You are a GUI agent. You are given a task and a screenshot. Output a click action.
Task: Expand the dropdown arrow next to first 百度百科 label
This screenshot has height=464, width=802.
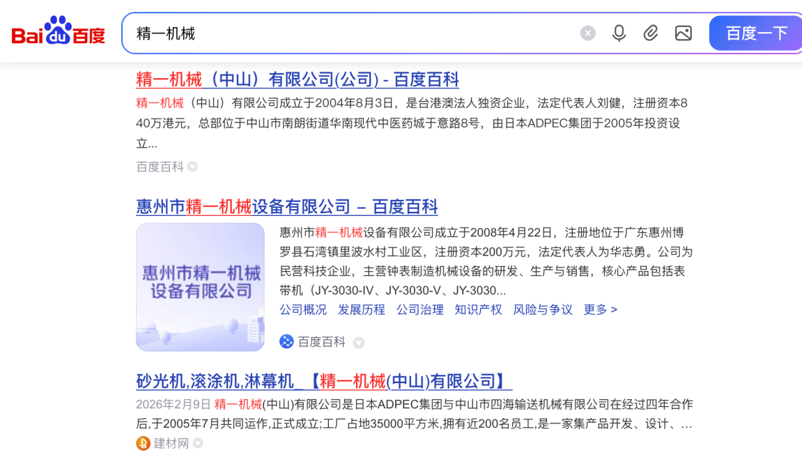pyautogui.click(x=193, y=167)
